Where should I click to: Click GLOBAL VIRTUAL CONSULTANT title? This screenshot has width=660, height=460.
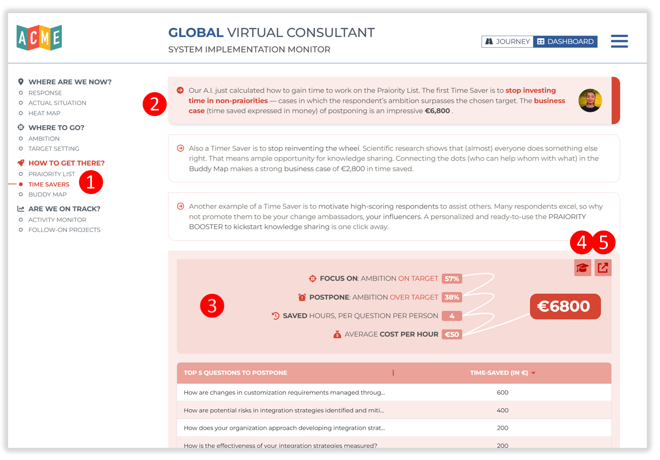pos(271,33)
